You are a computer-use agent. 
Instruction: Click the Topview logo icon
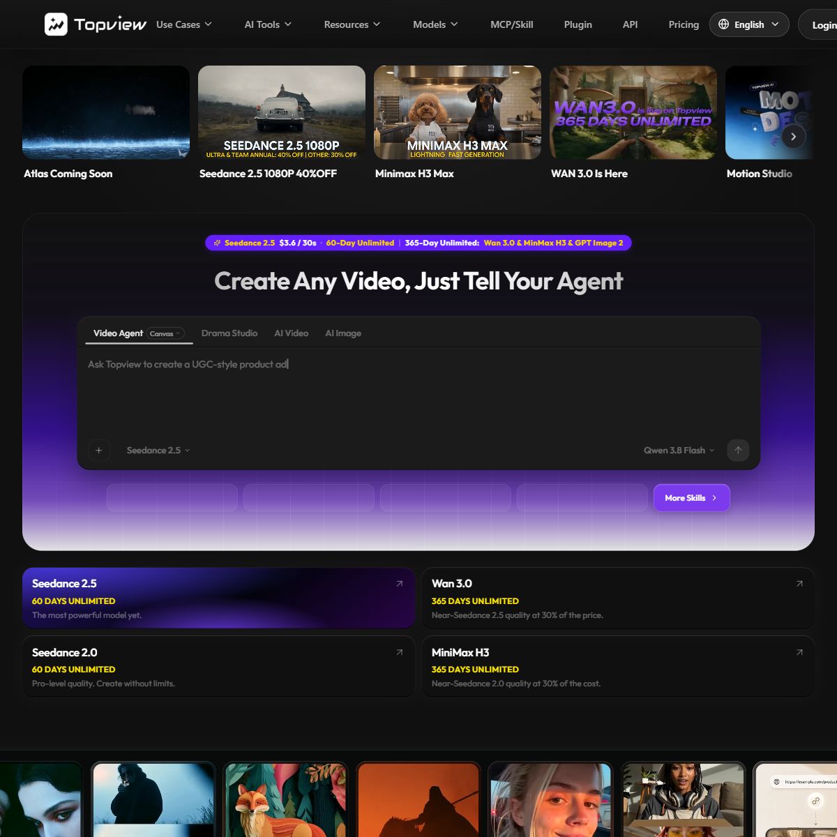pyautogui.click(x=56, y=24)
